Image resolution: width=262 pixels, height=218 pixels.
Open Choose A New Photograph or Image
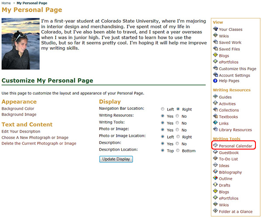click(35, 137)
